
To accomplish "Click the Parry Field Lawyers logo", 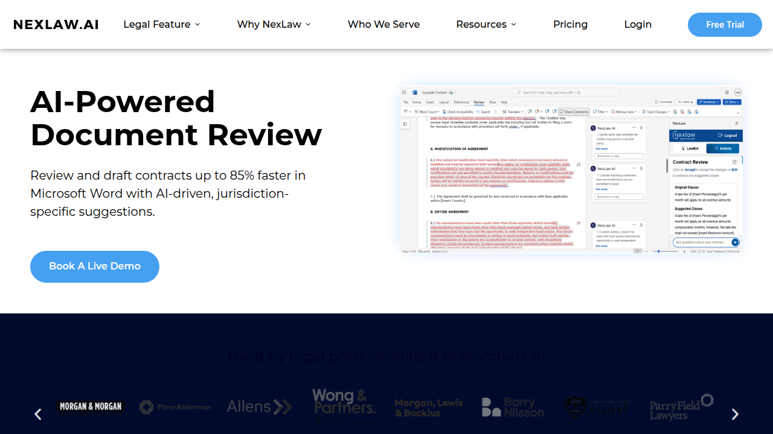I will [682, 407].
